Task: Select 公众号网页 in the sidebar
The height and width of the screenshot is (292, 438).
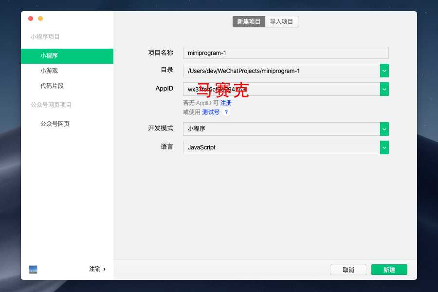Action: (x=55, y=124)
